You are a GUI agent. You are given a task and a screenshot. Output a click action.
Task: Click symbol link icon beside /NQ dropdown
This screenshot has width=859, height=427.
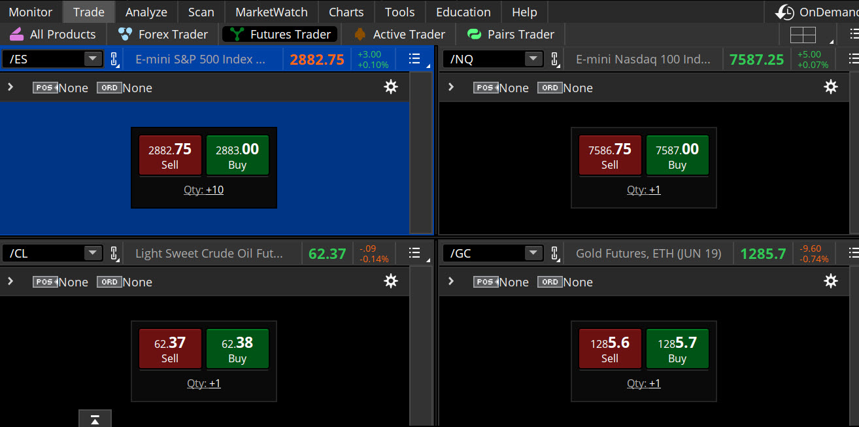[554, 59]
